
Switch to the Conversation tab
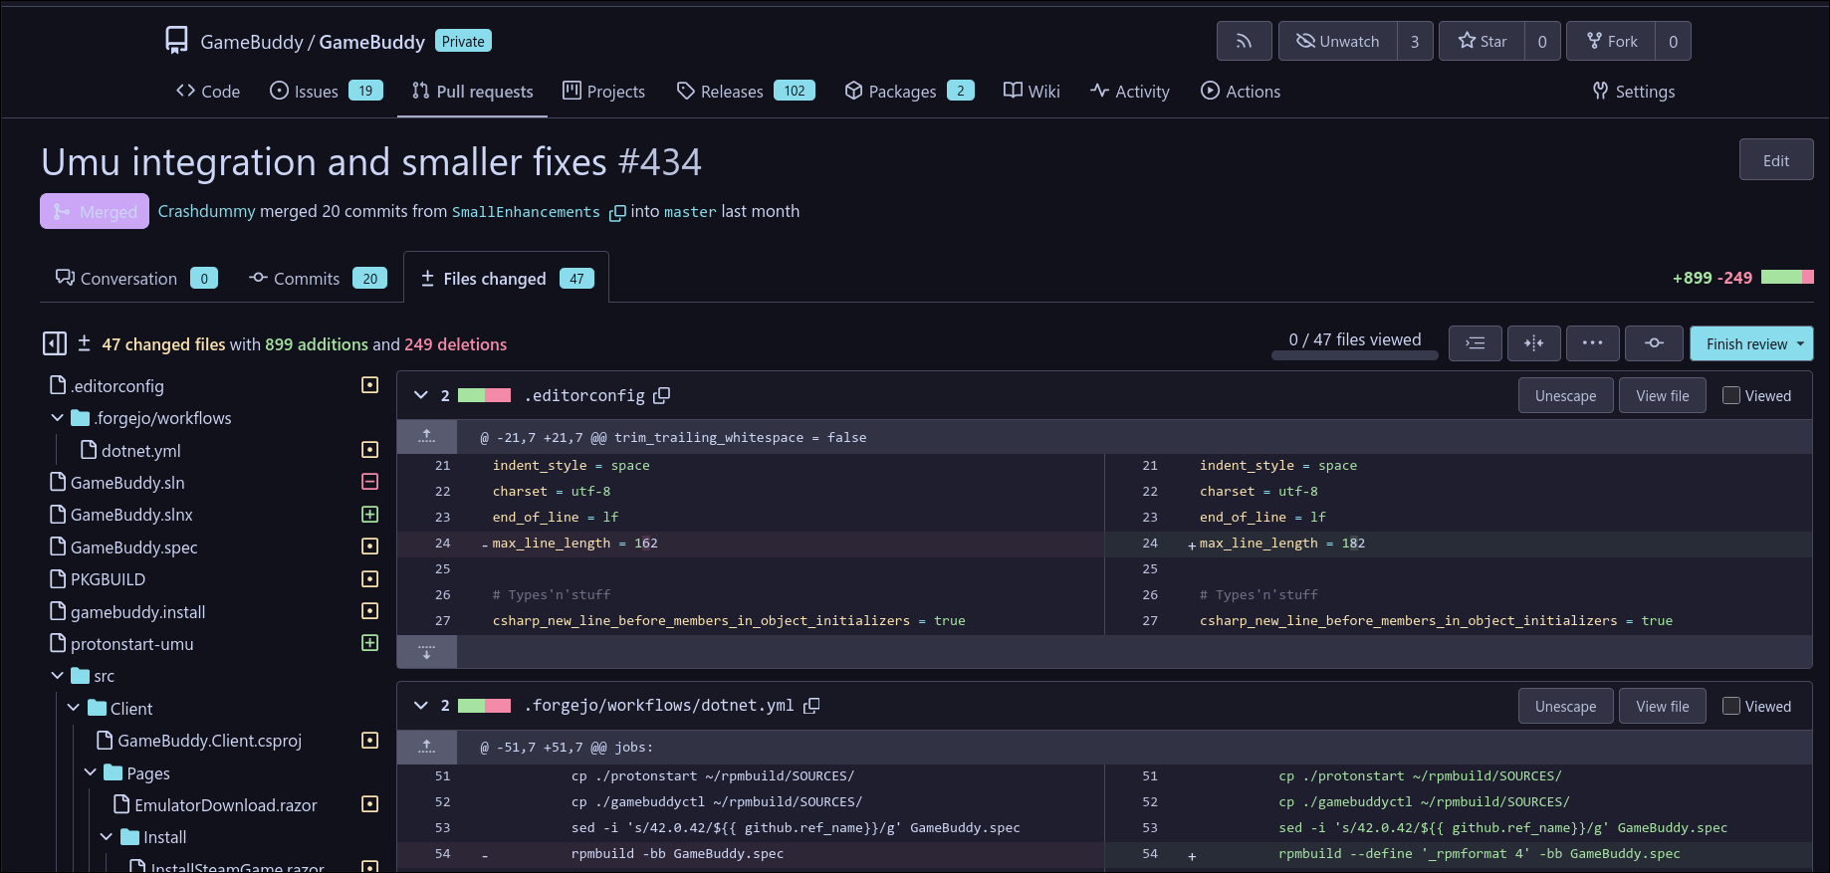tap(136, 279)
